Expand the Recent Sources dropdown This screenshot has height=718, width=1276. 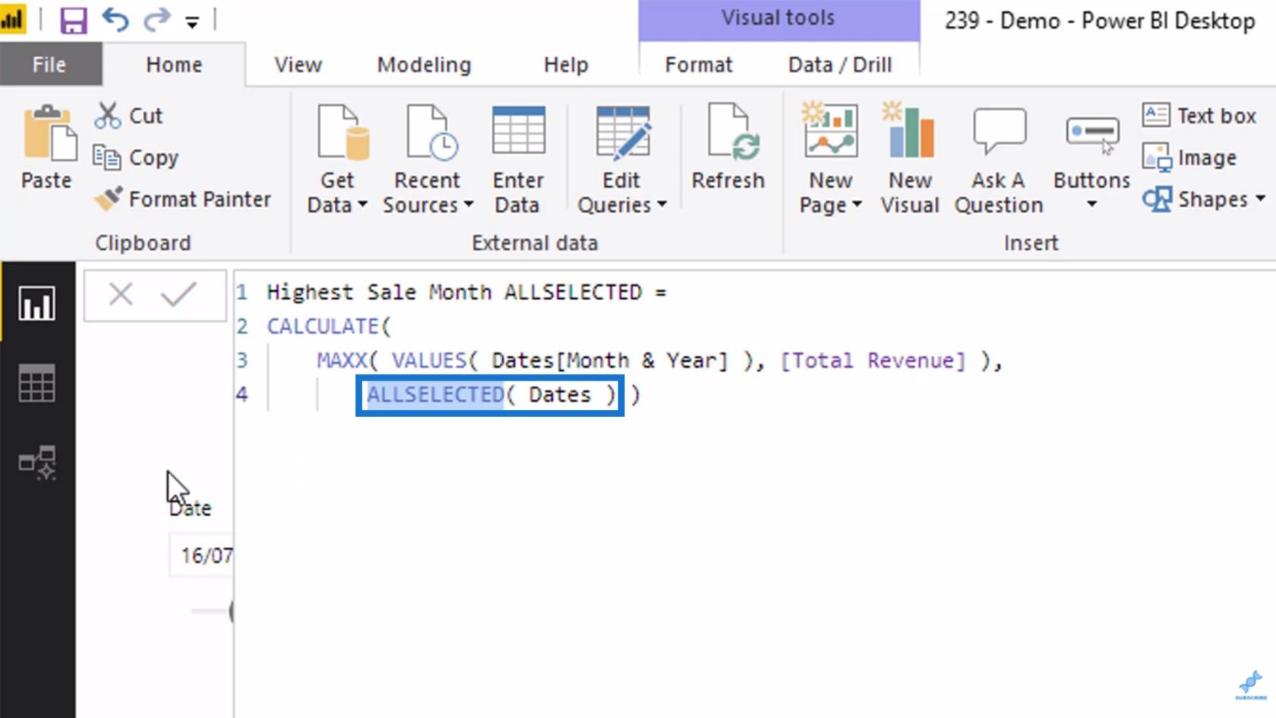pos(428,205)
